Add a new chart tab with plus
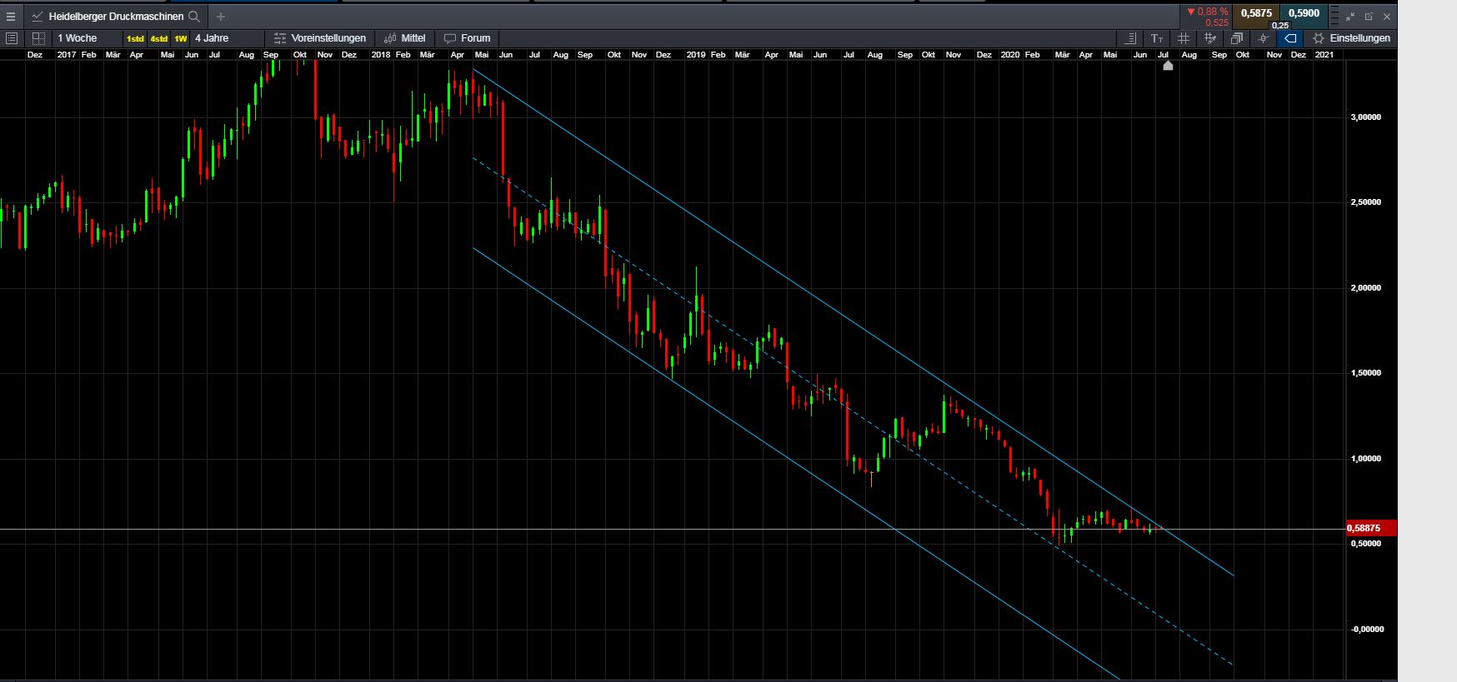 click(221, 16)
